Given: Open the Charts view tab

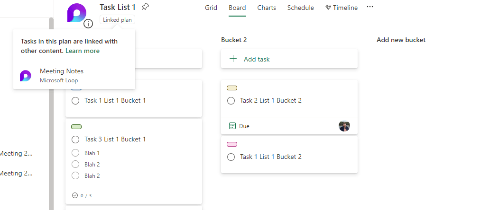Looking at the screenshot, I should [267, 8].
